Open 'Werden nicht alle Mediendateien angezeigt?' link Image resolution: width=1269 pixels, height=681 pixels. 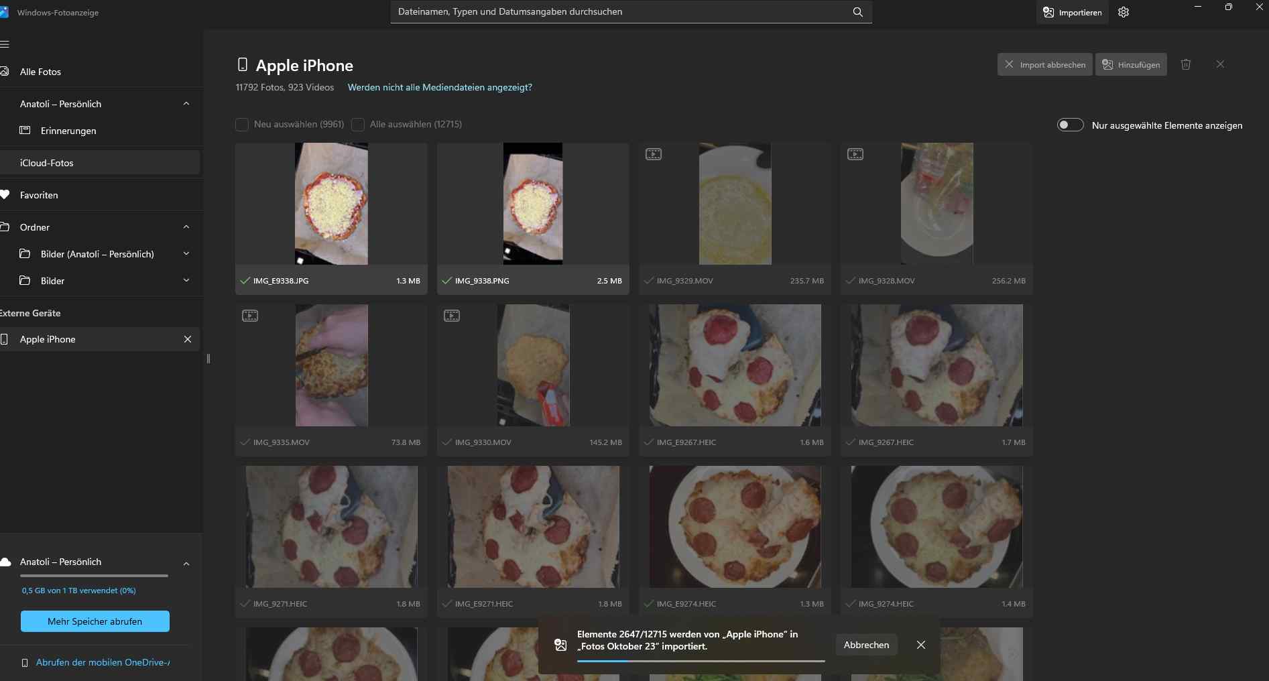tap(440, 87)
